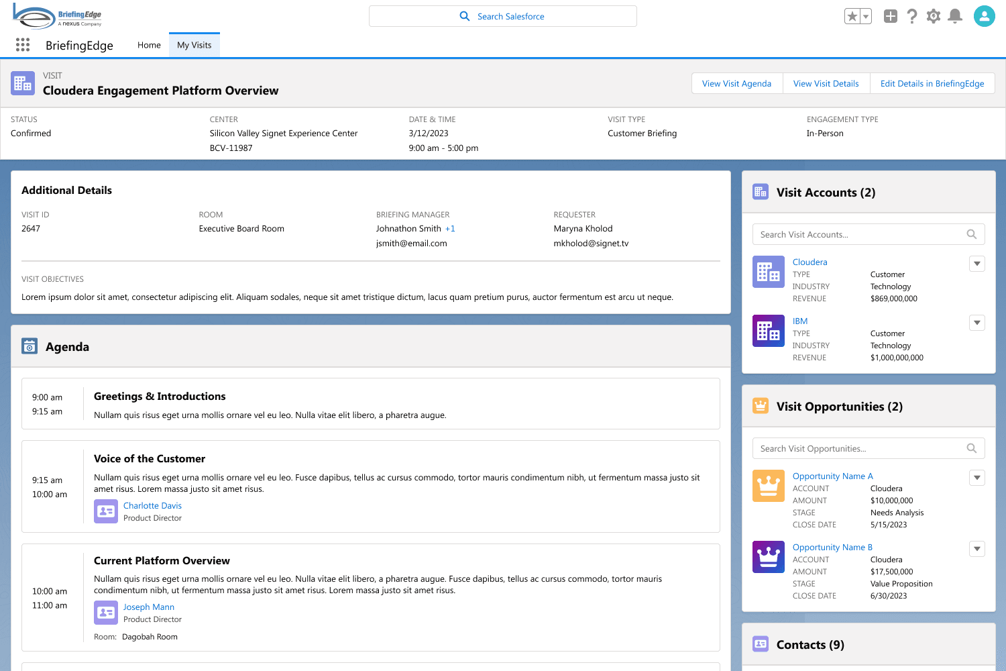
Task: Click the Dagobah Room value
Action: pos(150,637)
